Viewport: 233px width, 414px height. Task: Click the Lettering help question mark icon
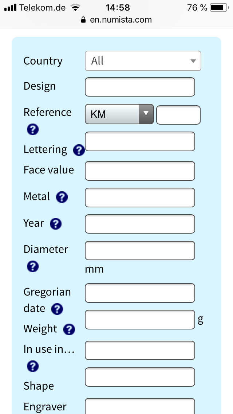tap(79, 150)
